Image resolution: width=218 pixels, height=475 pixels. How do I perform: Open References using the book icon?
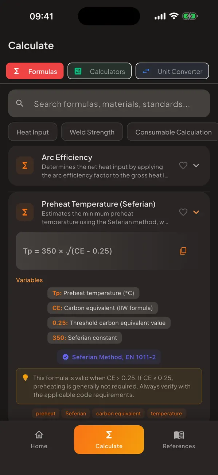(179, 435)
